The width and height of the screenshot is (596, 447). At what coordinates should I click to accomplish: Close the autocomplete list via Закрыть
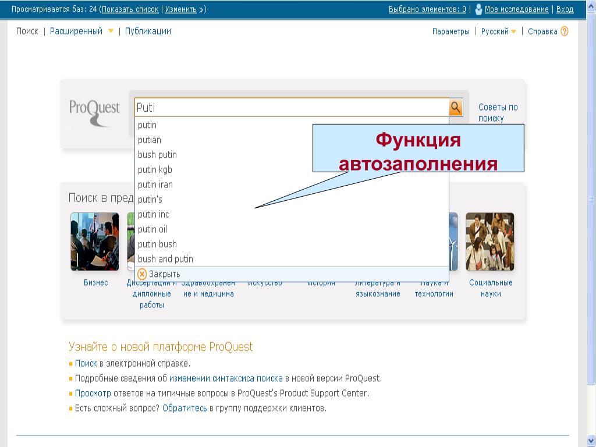[164, 274]
